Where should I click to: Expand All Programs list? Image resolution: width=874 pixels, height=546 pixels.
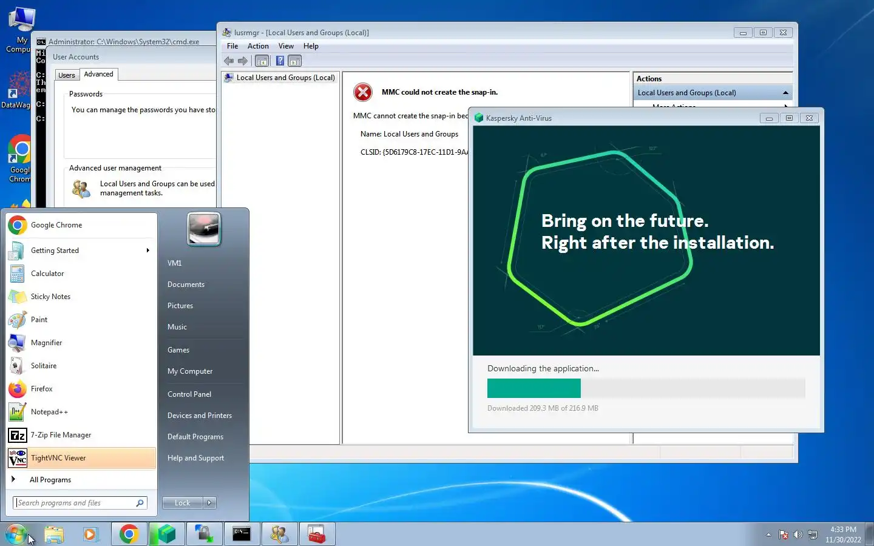tap(81, 480)
